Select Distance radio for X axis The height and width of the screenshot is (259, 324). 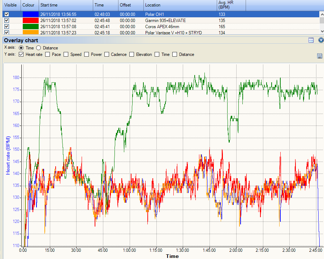[38, 48]
